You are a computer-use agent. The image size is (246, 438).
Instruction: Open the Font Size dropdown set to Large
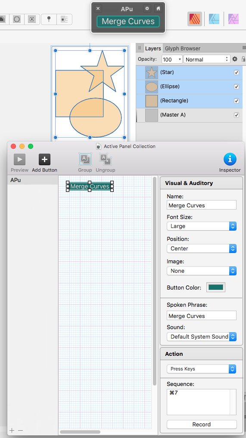click(202, 226)
